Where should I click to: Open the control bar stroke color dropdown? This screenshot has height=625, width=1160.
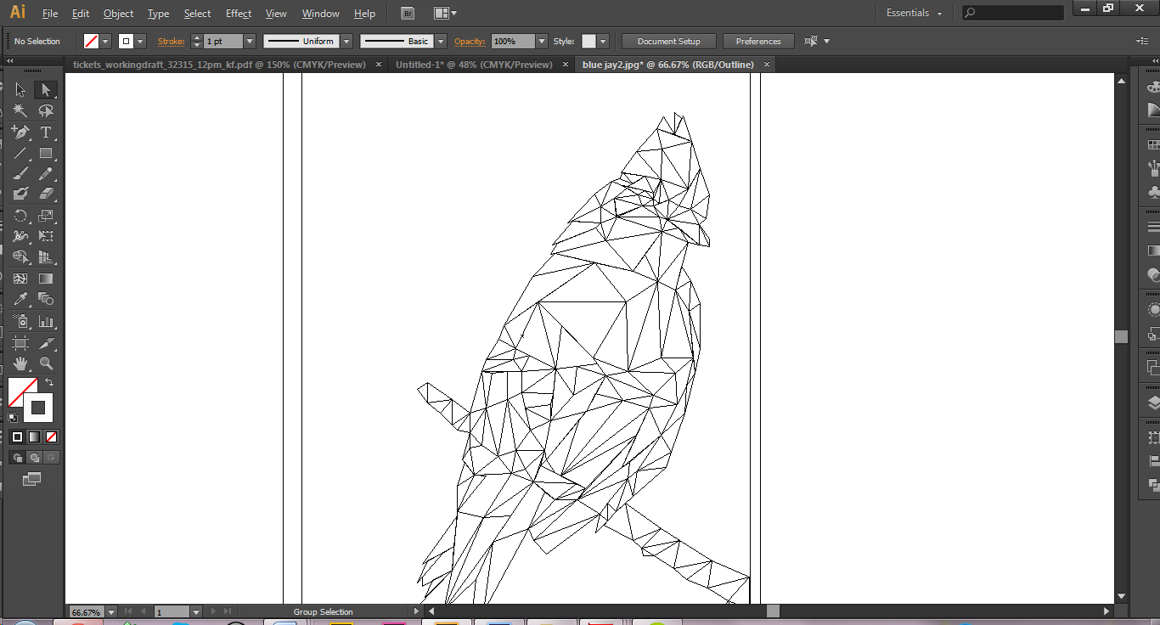coord(140,41)
